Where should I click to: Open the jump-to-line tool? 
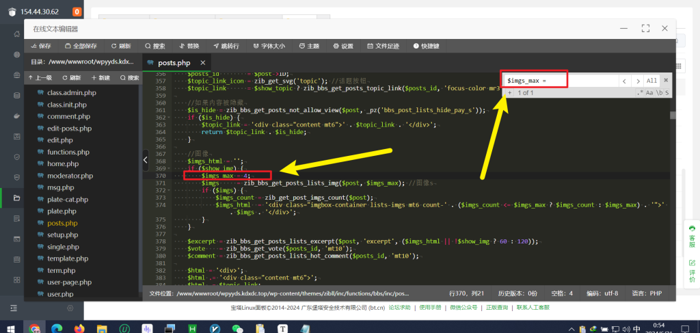point(226,46)
